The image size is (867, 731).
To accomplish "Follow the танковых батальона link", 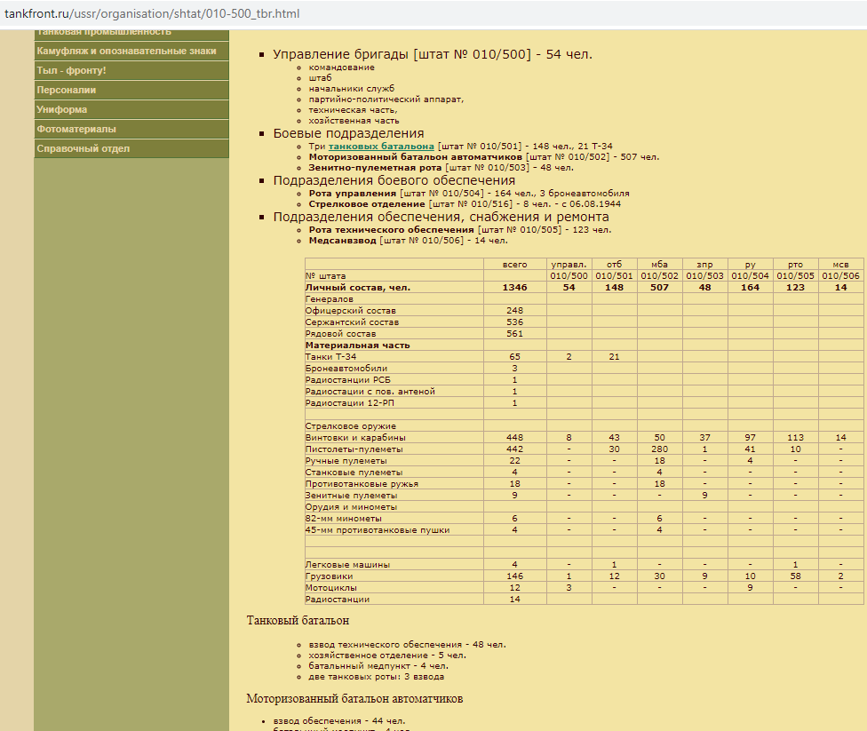I will coord(381,146).
